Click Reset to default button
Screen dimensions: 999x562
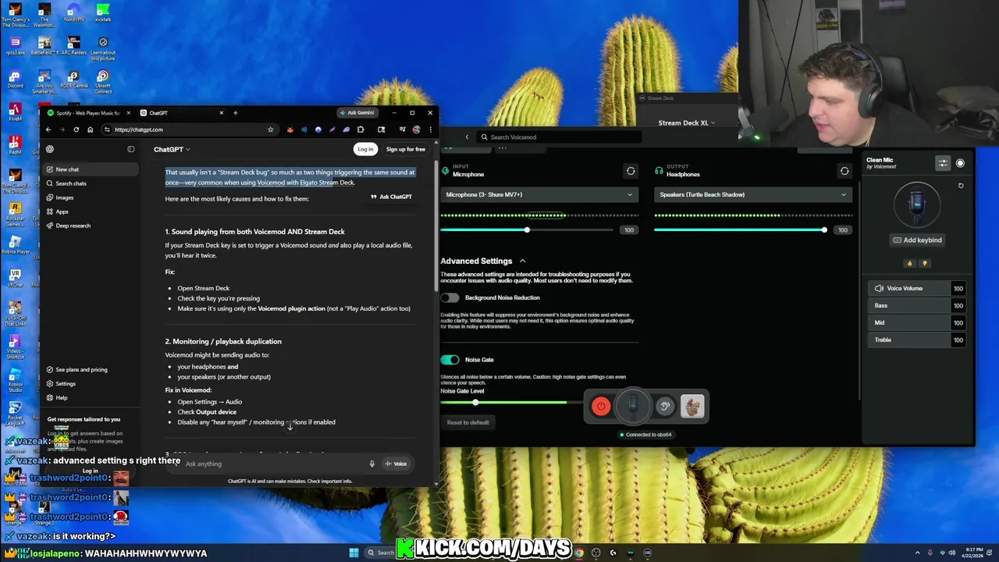click(468, 422)
